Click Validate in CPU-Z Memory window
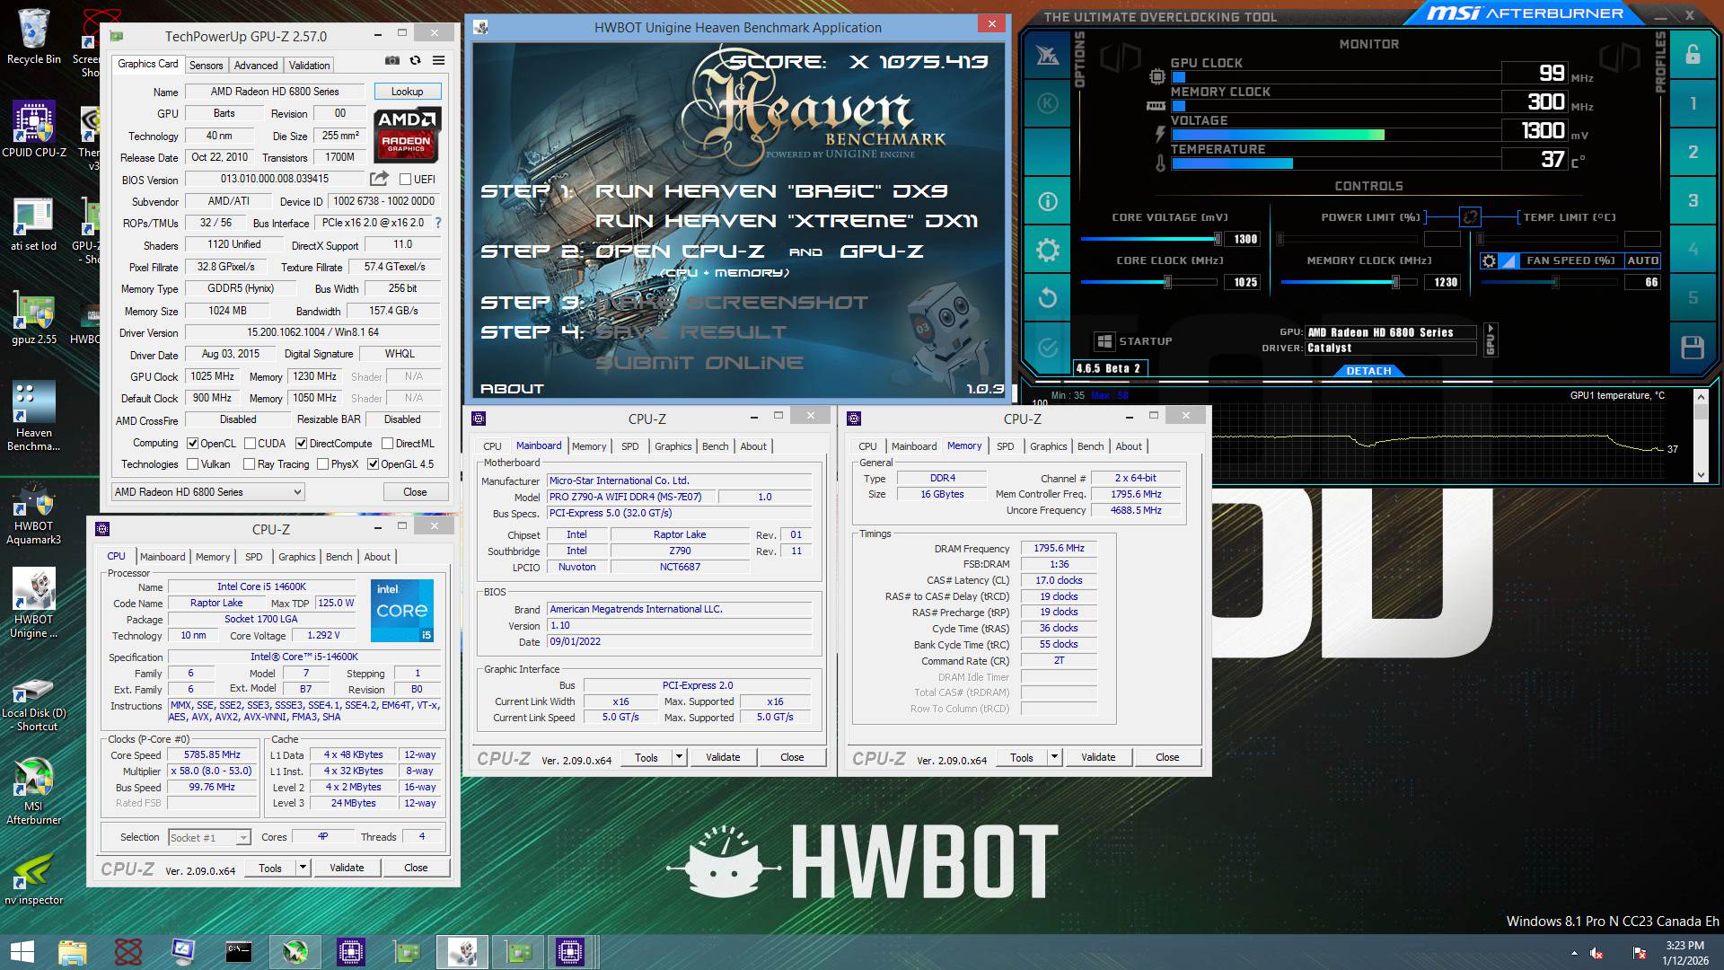 pyautogui.click(x=1098, y=757)
